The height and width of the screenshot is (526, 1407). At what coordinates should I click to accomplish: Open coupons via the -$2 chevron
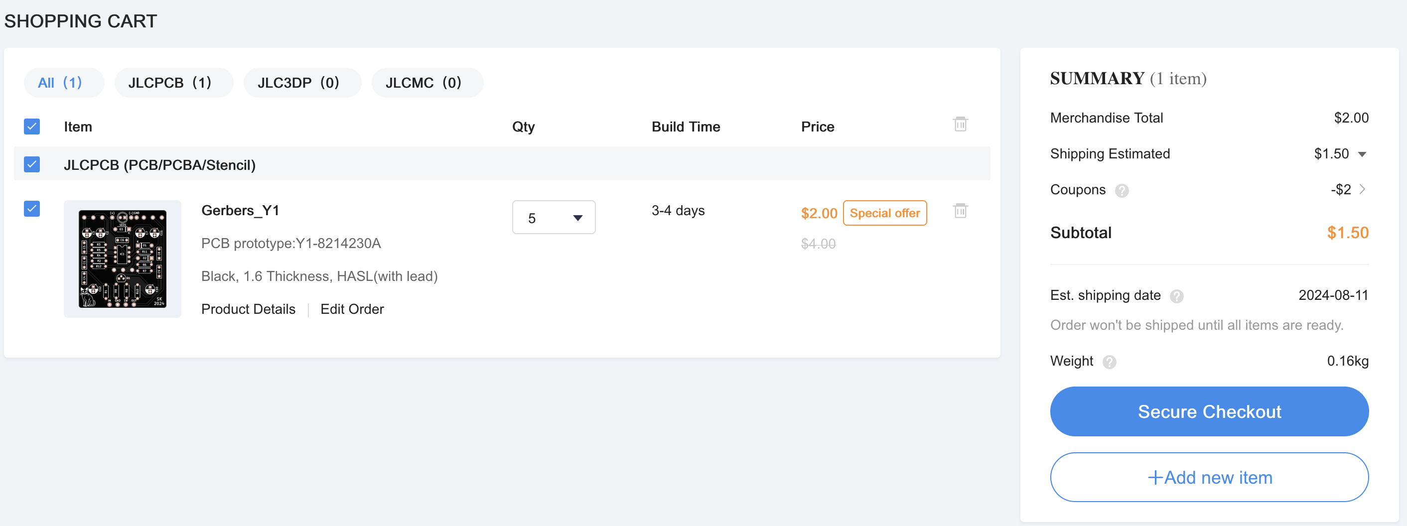1362,189
